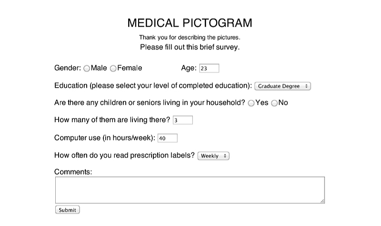Click the Age input field

(x=209, y=69)
